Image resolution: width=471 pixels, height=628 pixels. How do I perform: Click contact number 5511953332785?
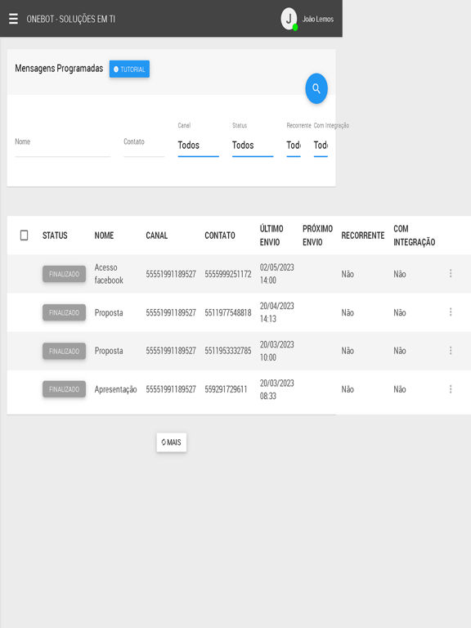(228, 351)
